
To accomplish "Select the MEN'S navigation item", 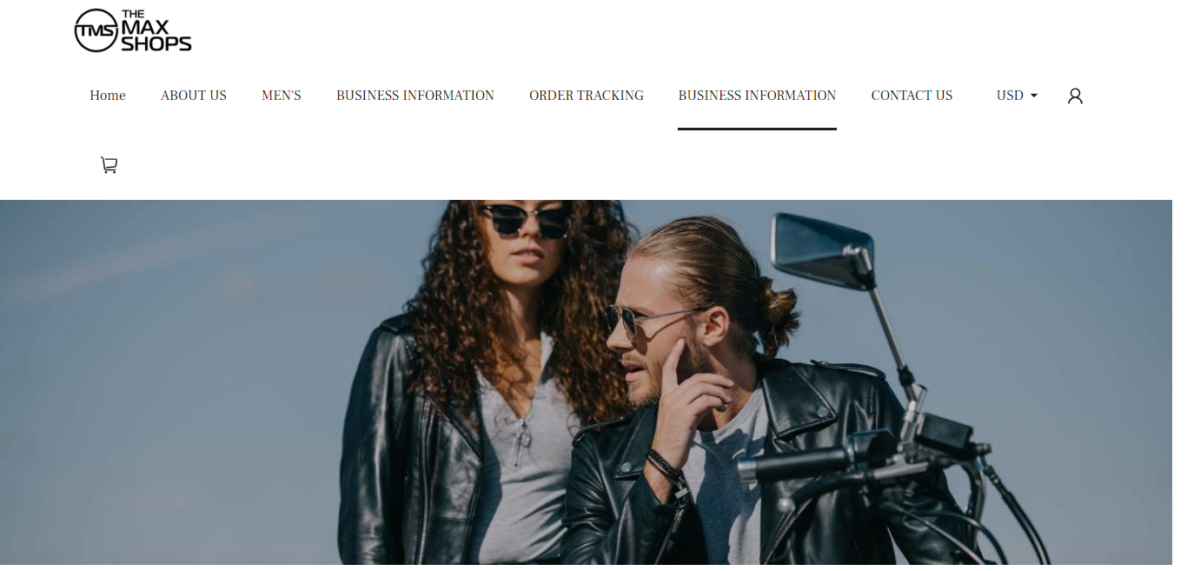I will [x=282, y=96].
